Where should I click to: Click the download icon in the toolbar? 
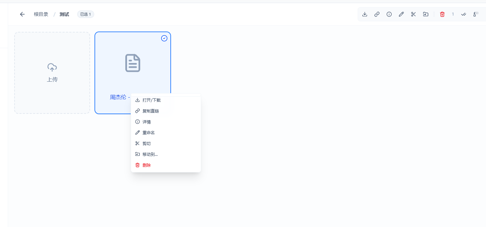point(365,14)
